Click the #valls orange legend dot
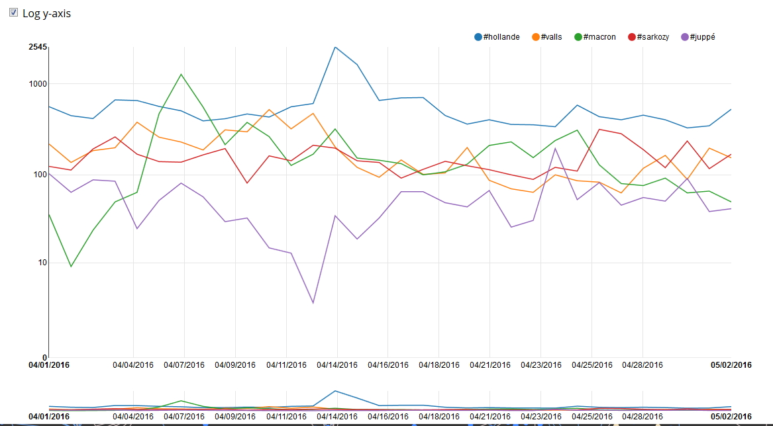Viewport: 773px width, 426px height. pyautogui.click(x=535, y=37)
